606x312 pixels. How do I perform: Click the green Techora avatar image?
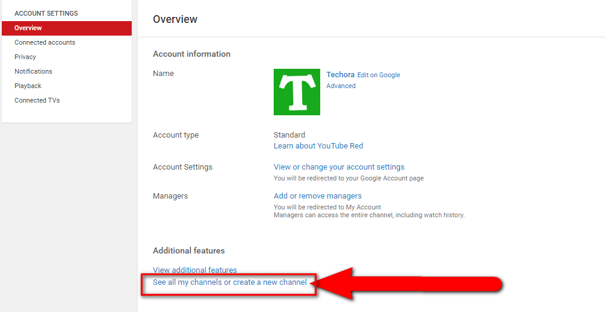coord(297,92)
